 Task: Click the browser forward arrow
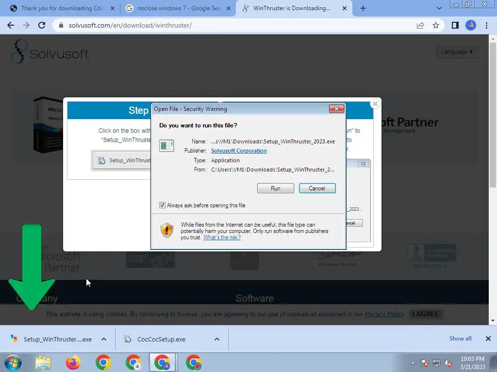(x=26, y=25)
